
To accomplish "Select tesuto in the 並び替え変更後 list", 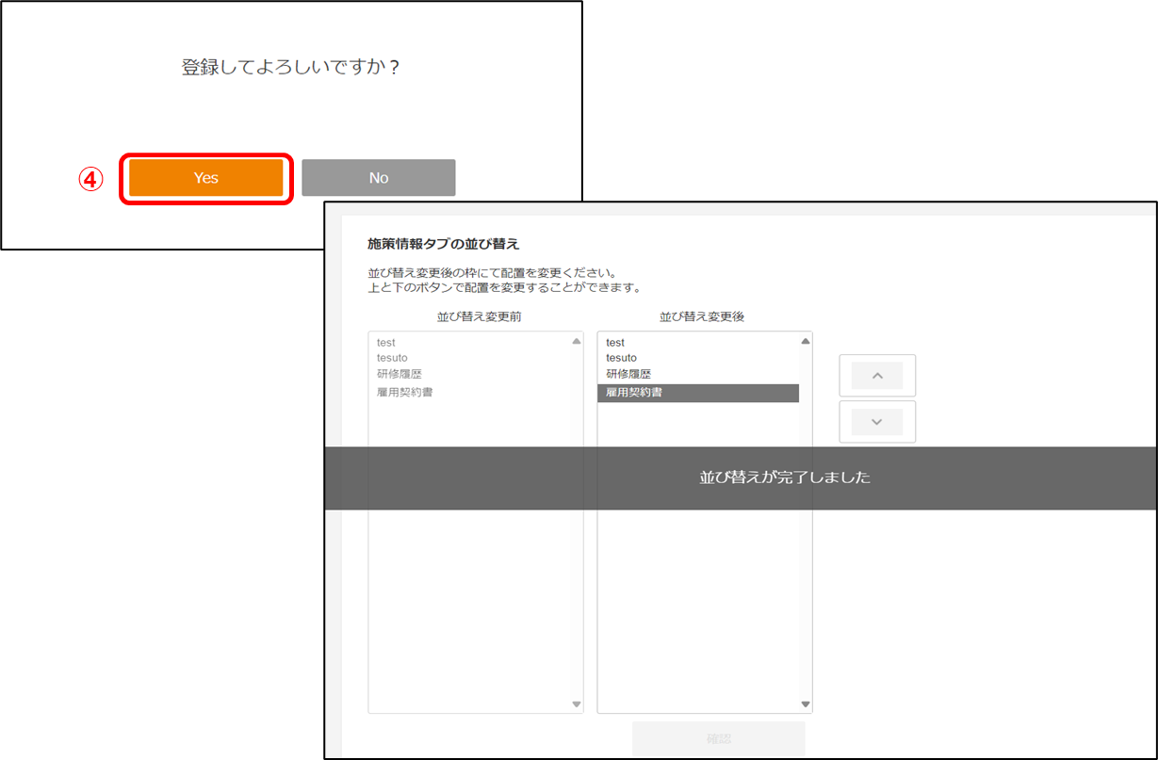I will click(x=621, y=358).
